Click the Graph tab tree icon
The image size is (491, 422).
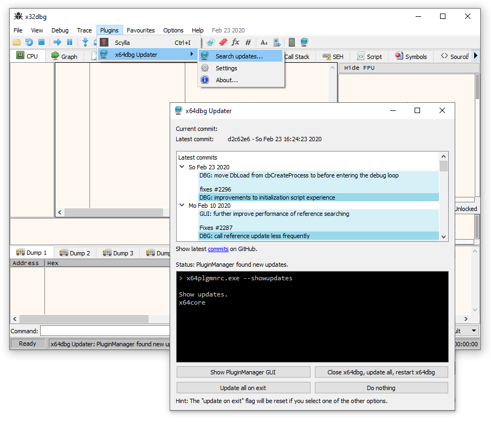tap(55, 56)
